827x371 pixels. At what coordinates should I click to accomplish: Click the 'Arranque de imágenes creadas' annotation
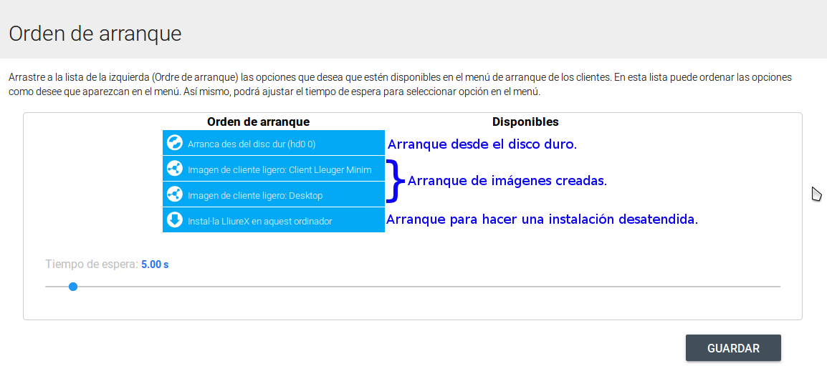tap(507, 181)
